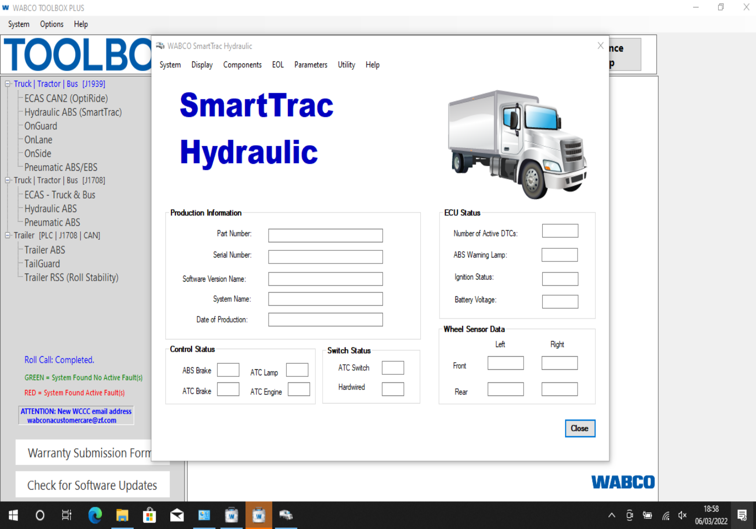
Task: Click the Task View taskbar icon
Action: 67,515
